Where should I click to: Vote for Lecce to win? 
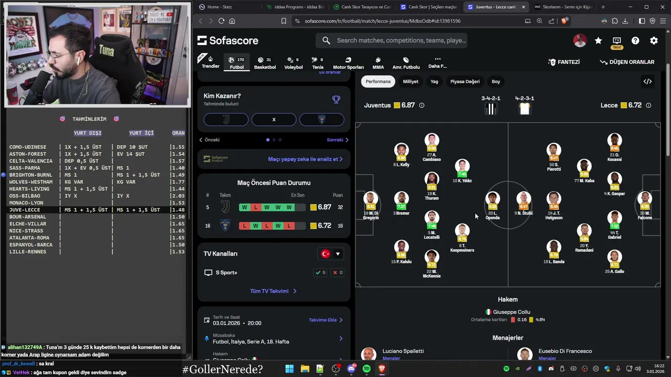(322, 119)
